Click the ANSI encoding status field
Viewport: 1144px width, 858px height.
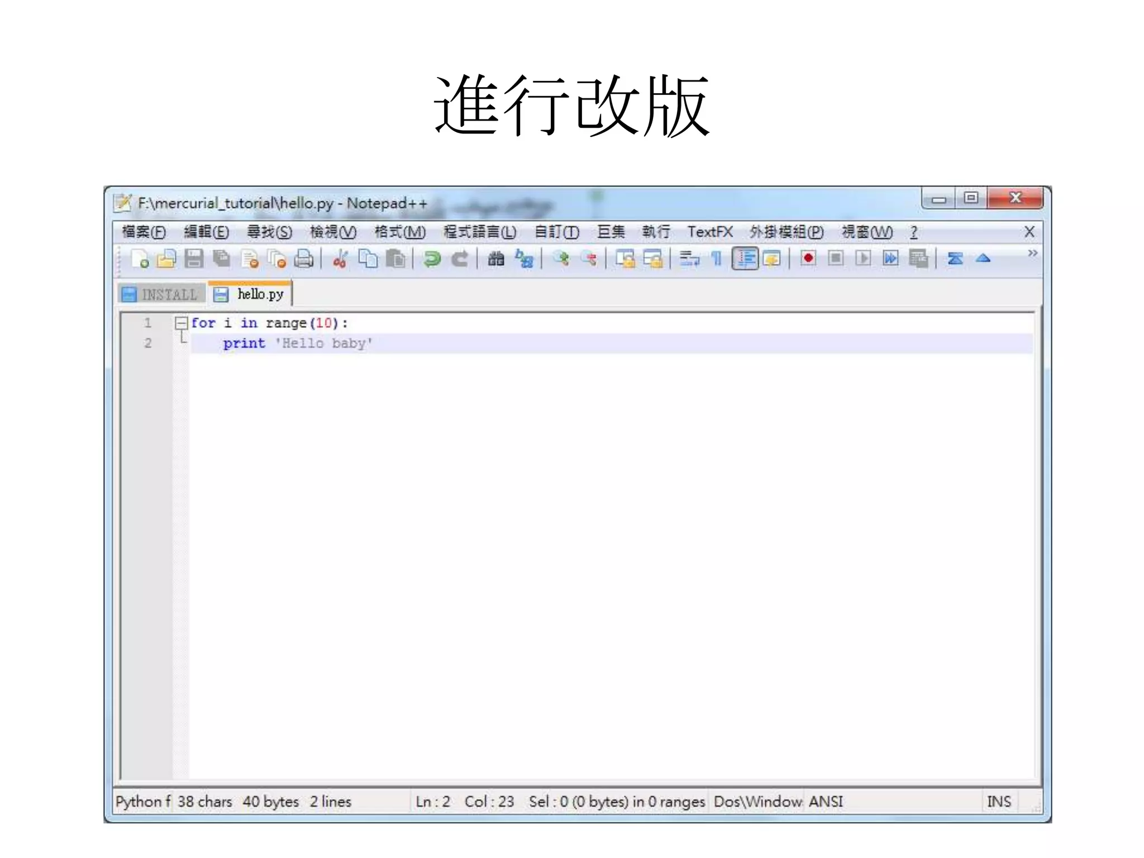click(x=826, y=802)
